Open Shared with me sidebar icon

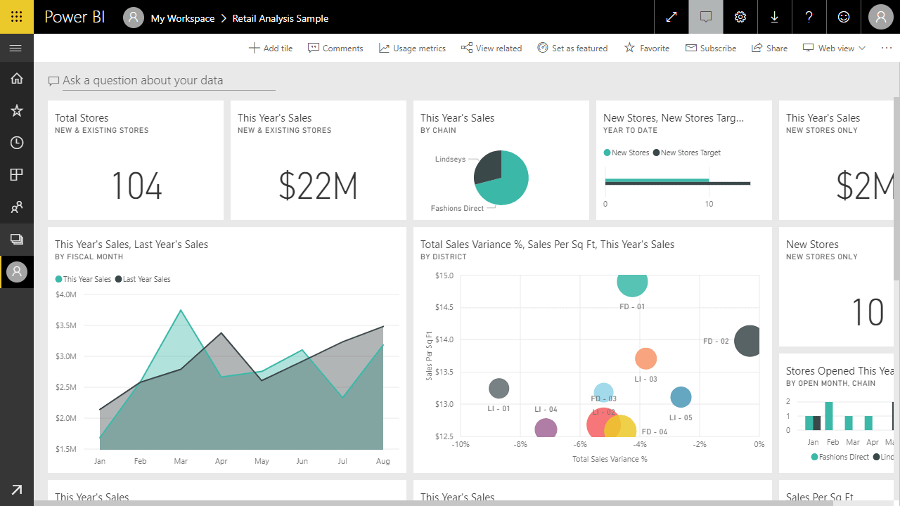(17, 207)
